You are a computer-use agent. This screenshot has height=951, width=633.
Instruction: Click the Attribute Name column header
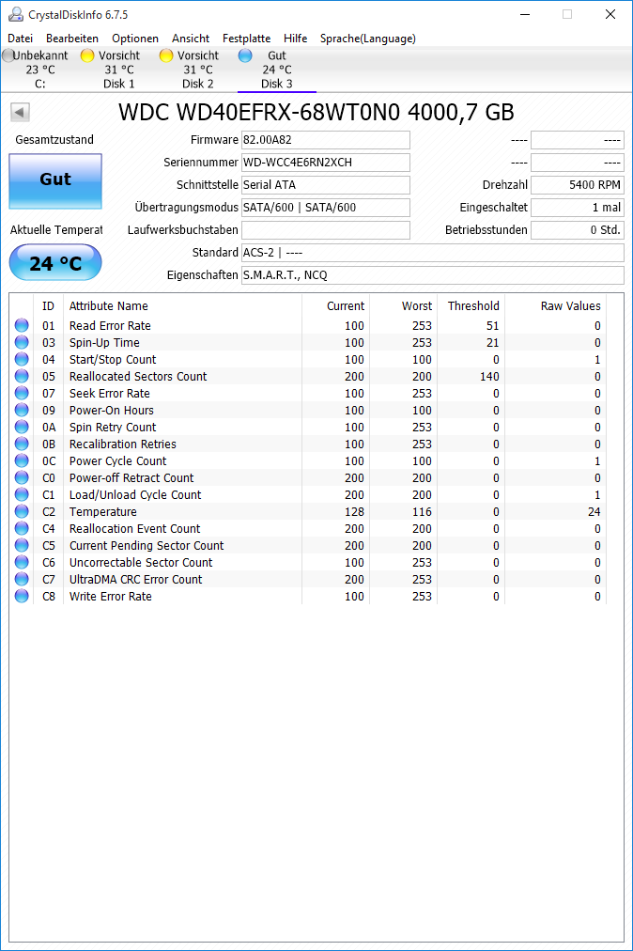[x=182, y=306]
